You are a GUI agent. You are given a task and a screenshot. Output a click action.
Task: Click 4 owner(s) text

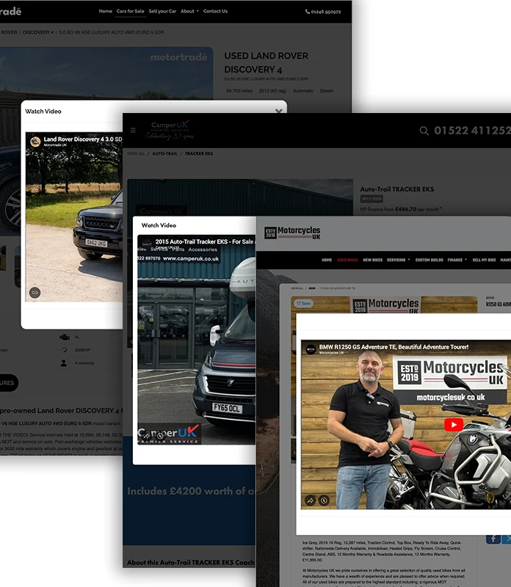pyautogui.click(x=84, y=362)
